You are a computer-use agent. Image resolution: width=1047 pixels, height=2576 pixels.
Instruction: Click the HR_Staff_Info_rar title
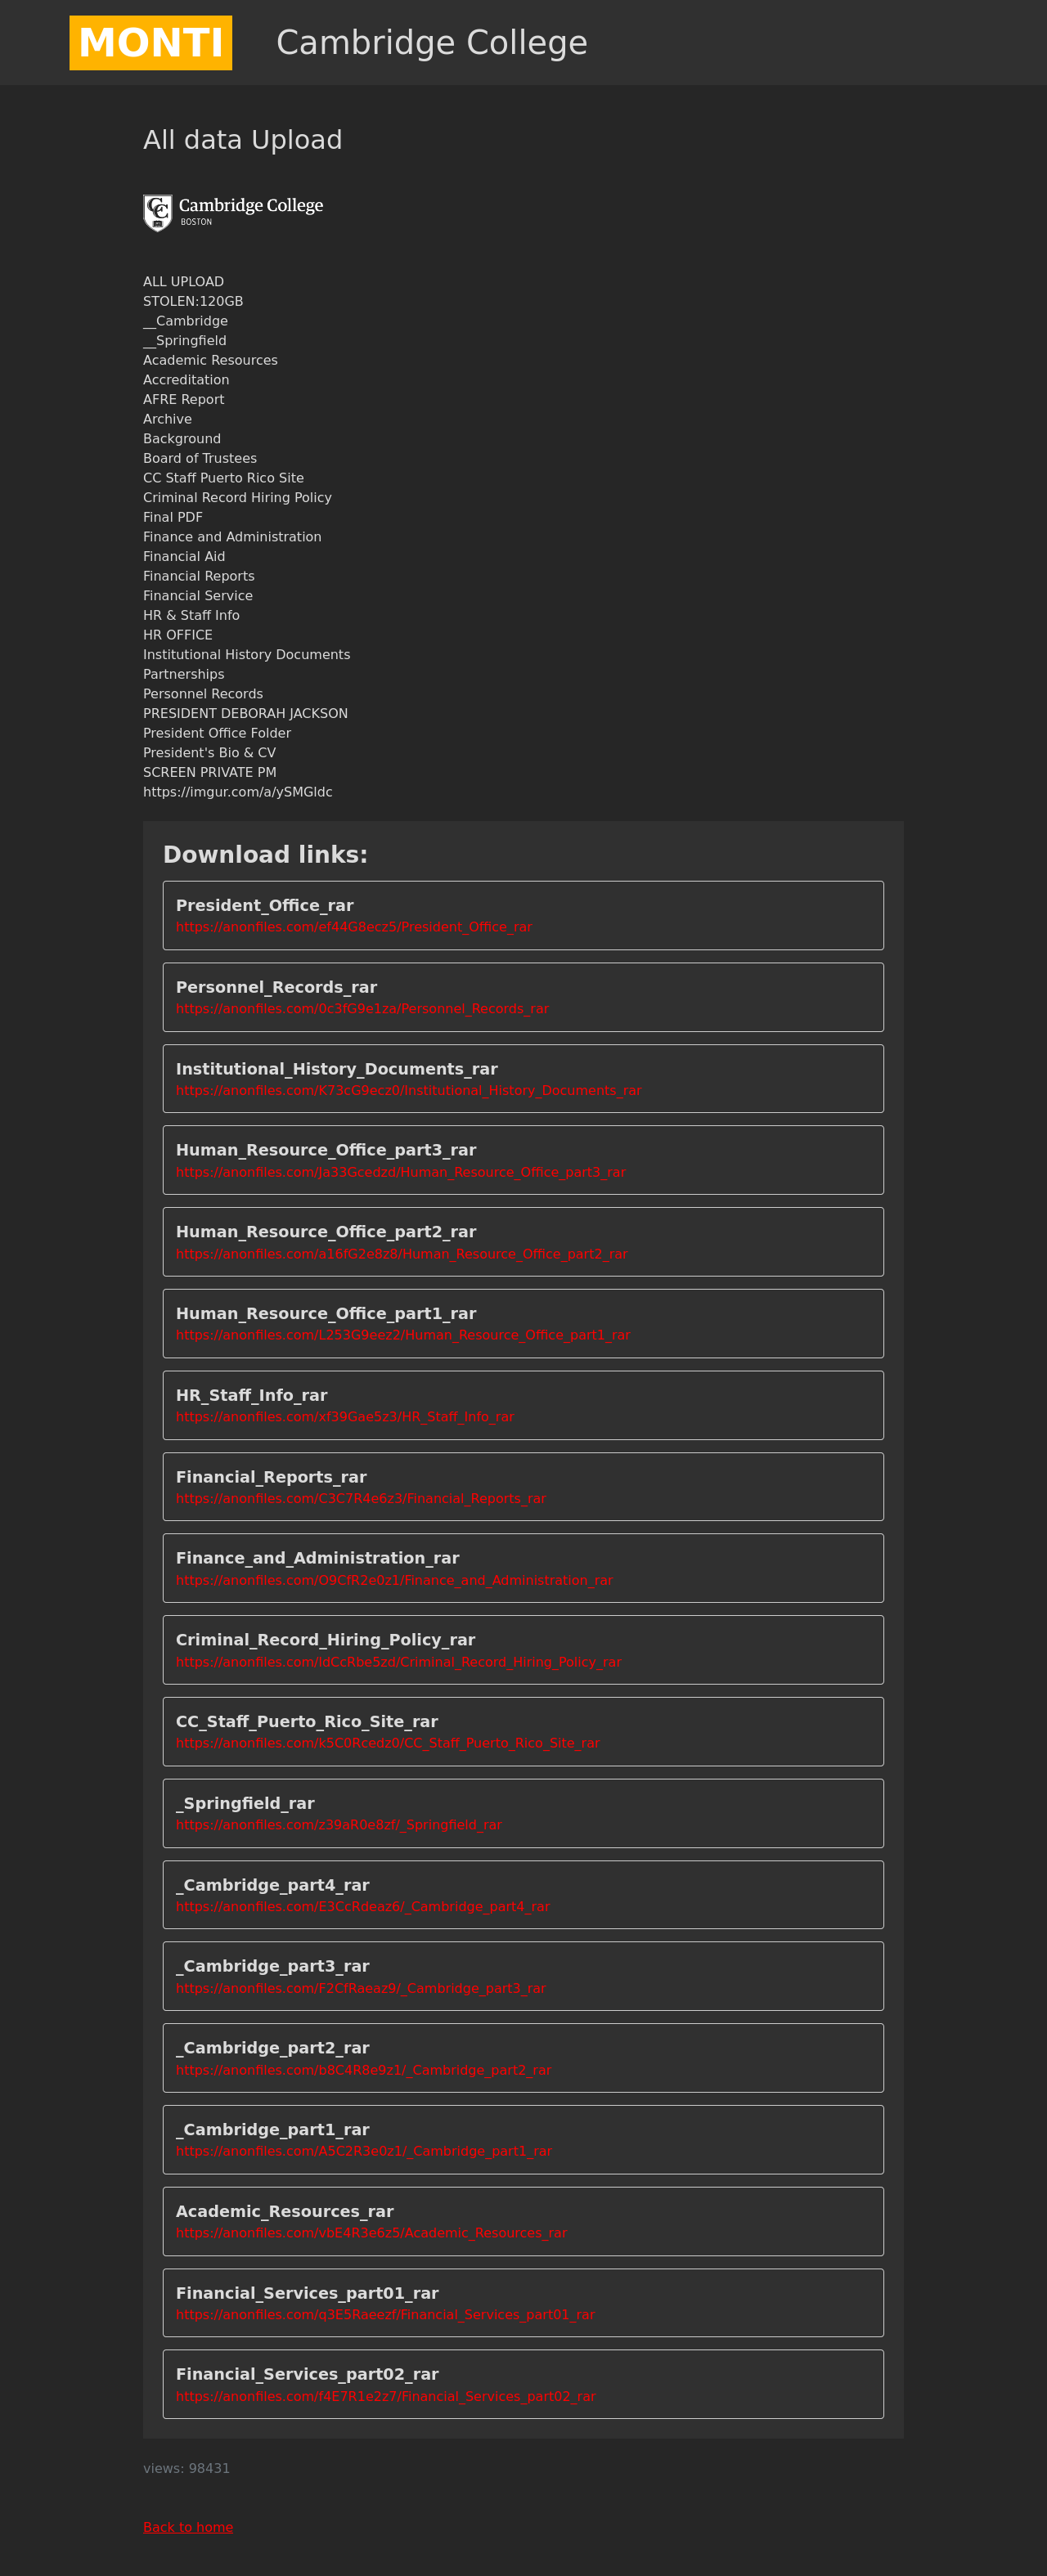point(252,1395)
